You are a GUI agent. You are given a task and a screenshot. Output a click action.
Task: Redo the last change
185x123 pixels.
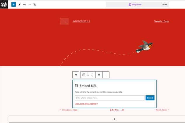tap(29, 5)
